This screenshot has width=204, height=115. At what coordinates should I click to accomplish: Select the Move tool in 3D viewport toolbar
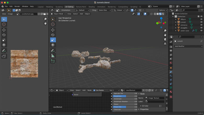click(53, 30)
